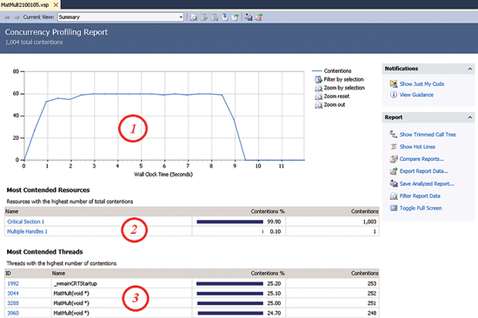
Task: Open the Current View dropdown showing Summary
Action: click(x=121, y=17)
